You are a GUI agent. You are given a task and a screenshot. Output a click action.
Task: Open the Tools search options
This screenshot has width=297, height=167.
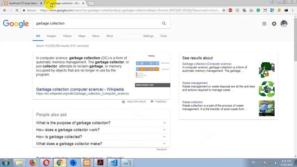163,36
